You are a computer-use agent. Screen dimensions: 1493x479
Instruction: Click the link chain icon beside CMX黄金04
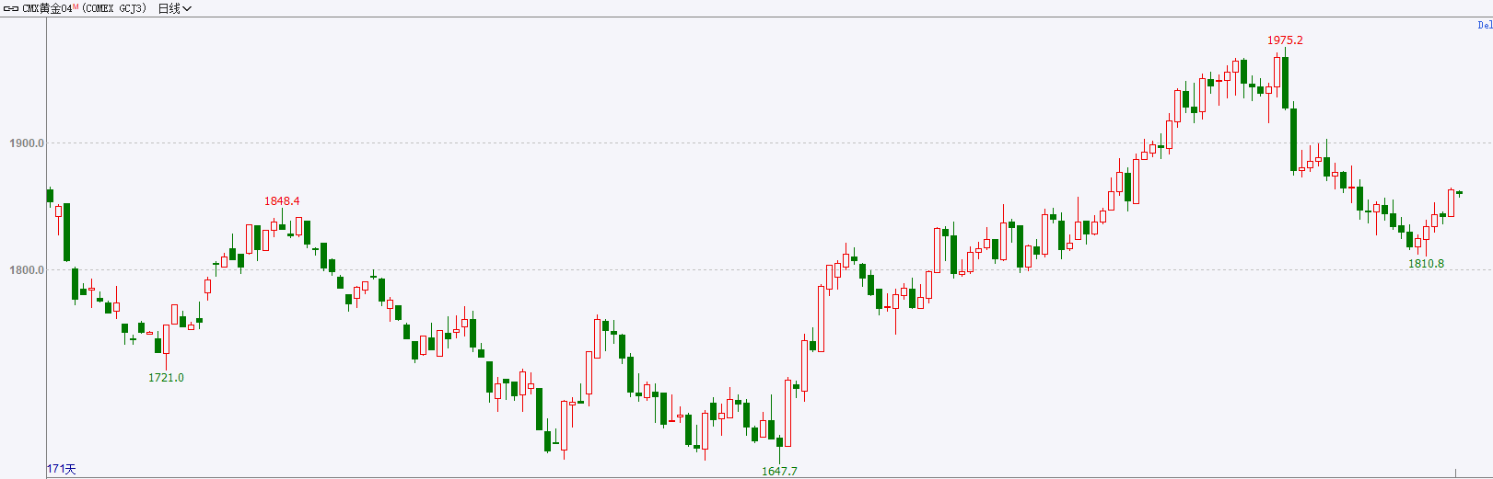click(11, 8)
